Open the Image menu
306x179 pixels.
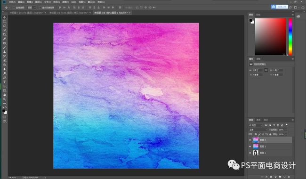[30, 2]
